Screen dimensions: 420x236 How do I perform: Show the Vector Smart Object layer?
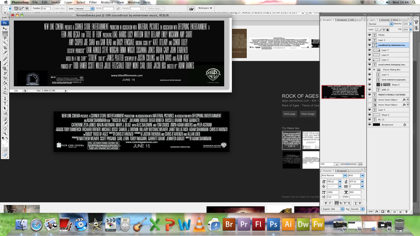[369, 100]
